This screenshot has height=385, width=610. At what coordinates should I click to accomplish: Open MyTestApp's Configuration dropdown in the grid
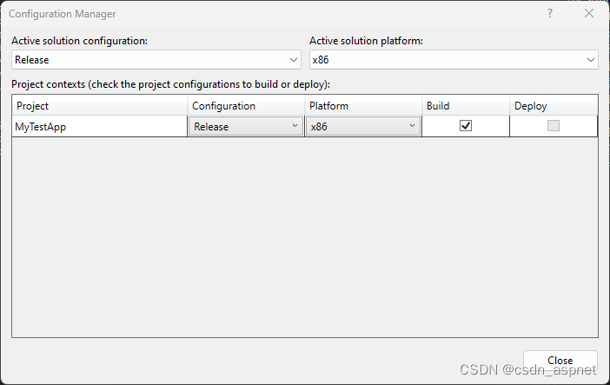point(246,126)
